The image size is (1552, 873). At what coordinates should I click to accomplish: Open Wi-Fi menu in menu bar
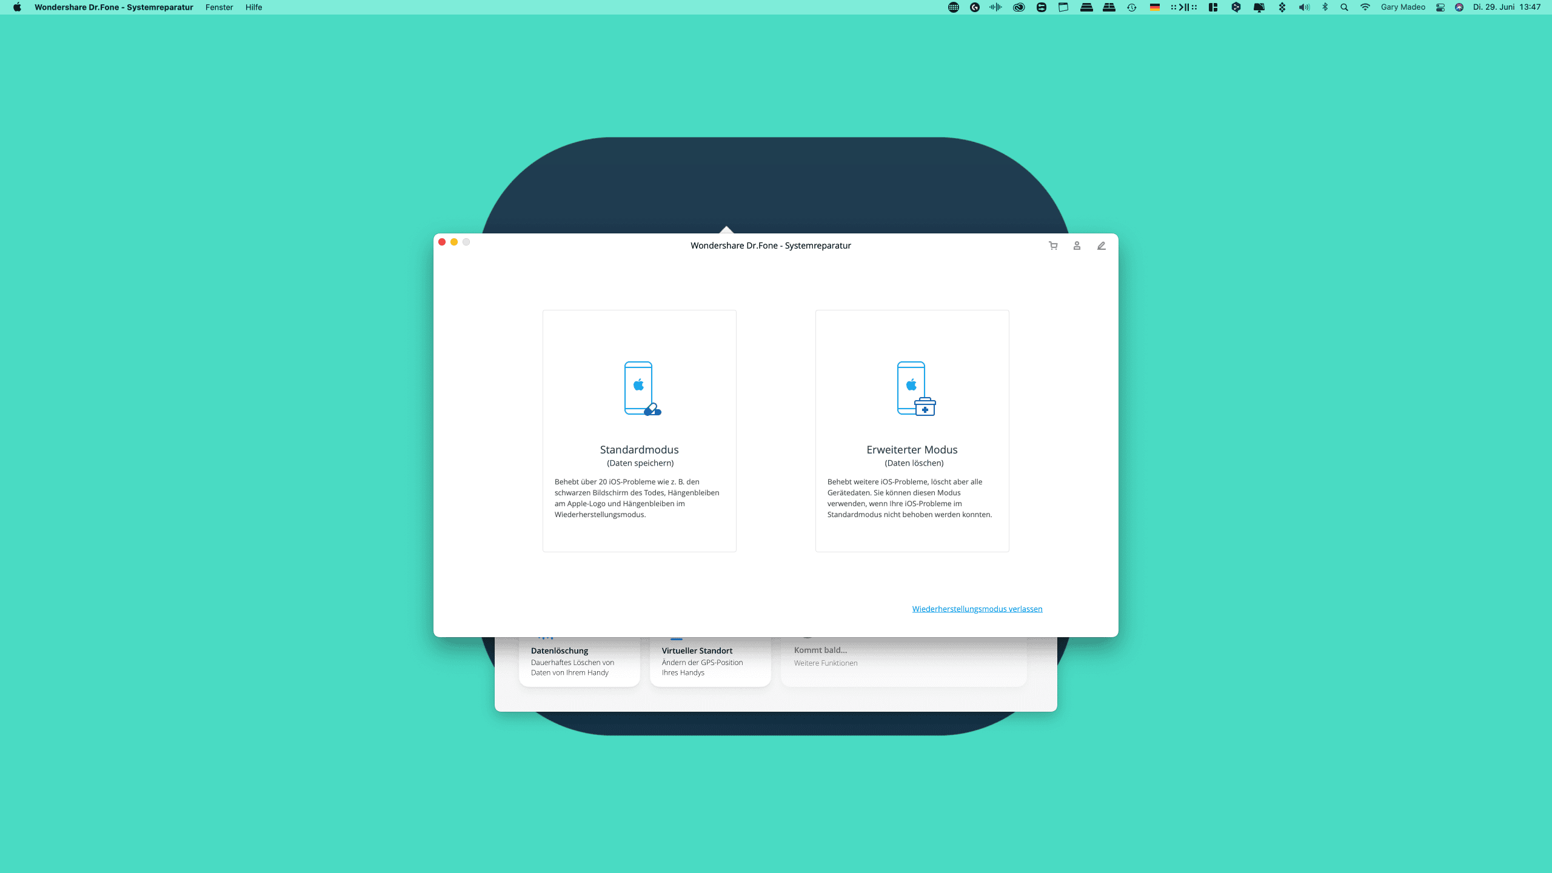pos(1365,7)
